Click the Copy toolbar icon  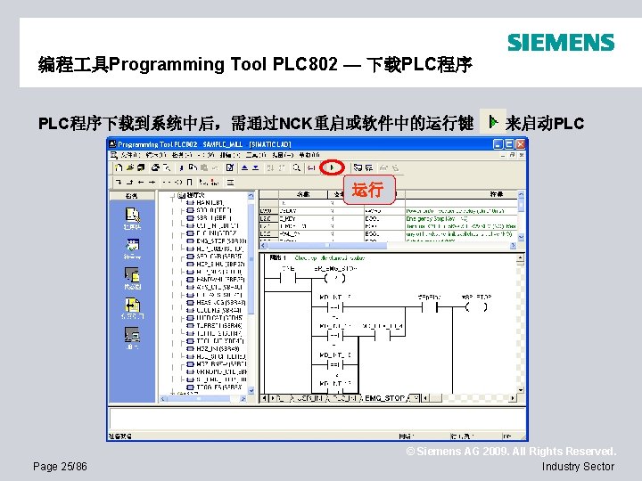tap(193, 167)
